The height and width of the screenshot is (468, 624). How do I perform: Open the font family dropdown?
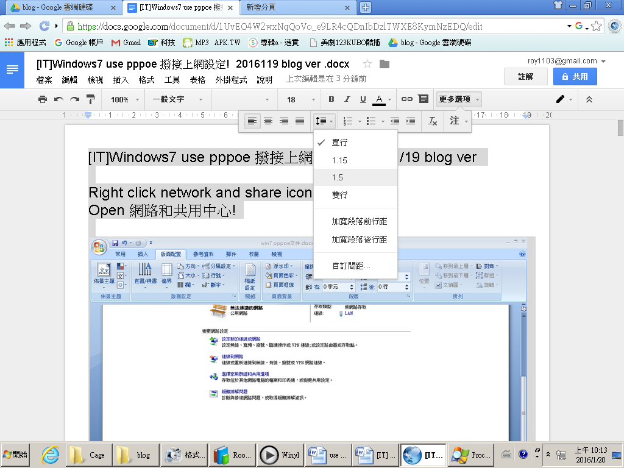coord(244,99)
